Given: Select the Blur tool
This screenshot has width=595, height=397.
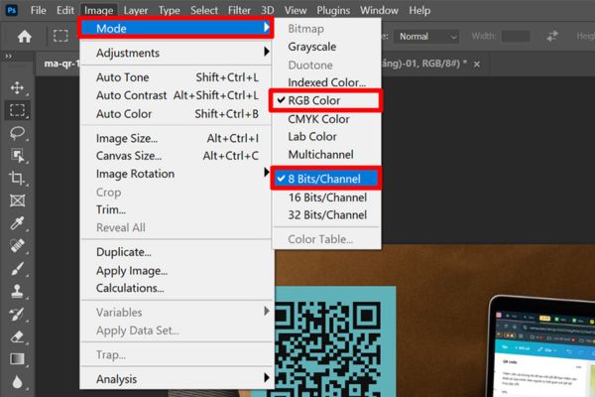Looking at the screenshot, I should 17,382.
